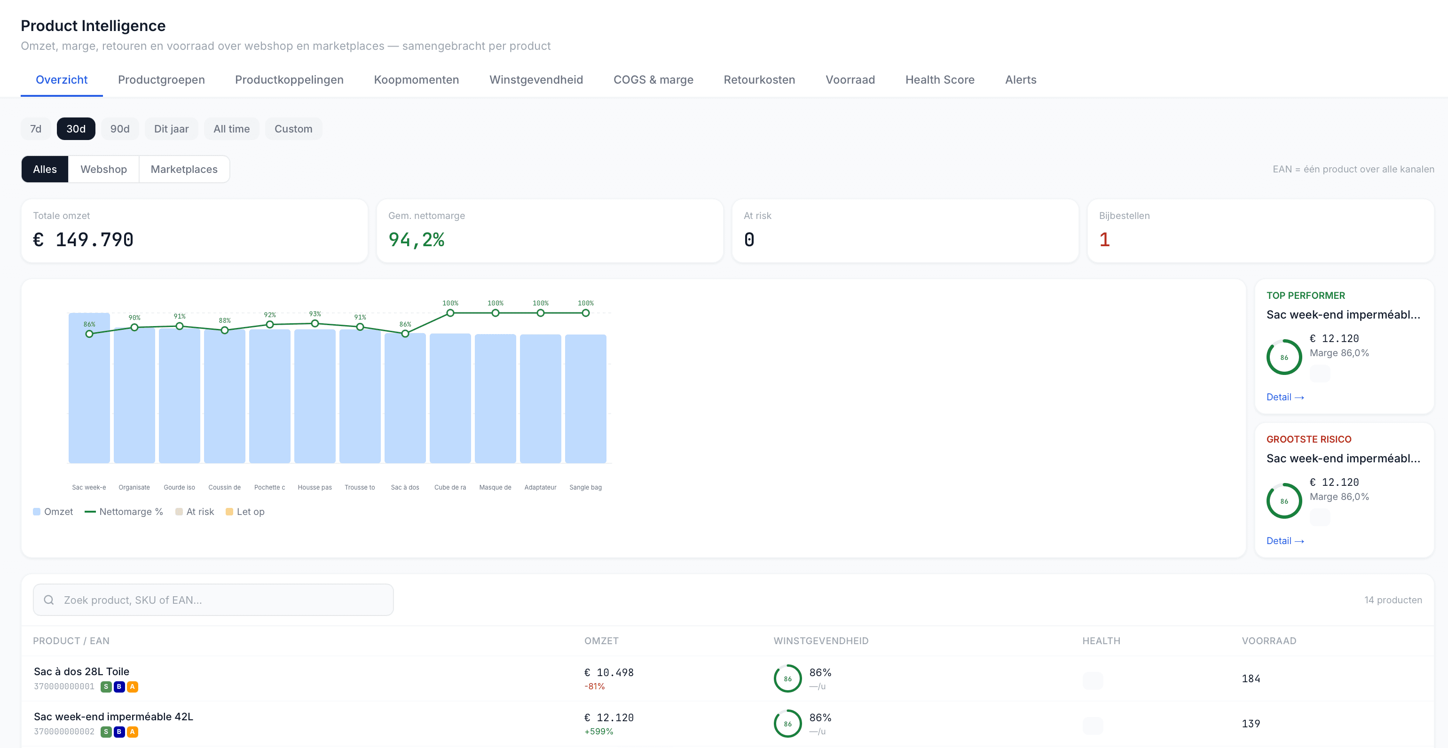The height and width of the screenshot is (748, 1448).
Task: Click the 14 producten count label
Action: [1393, 600]
